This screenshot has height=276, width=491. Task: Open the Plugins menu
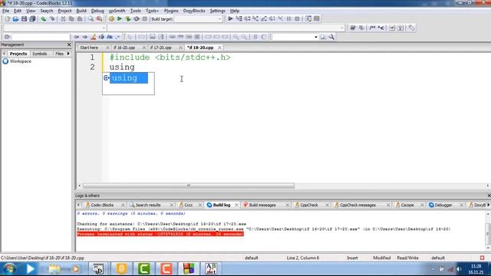point(171,11)
